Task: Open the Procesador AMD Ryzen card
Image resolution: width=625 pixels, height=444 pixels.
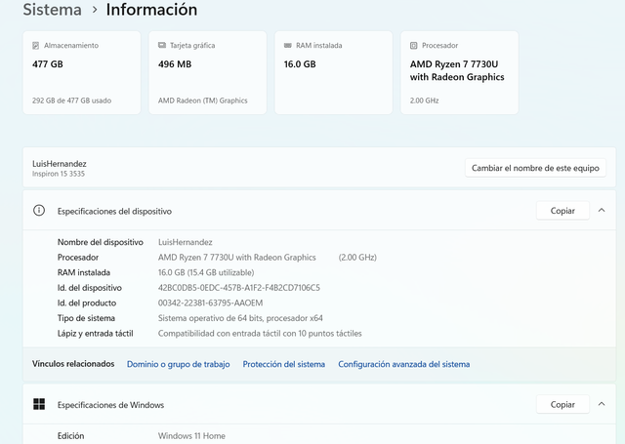Action: click(460, 72)
